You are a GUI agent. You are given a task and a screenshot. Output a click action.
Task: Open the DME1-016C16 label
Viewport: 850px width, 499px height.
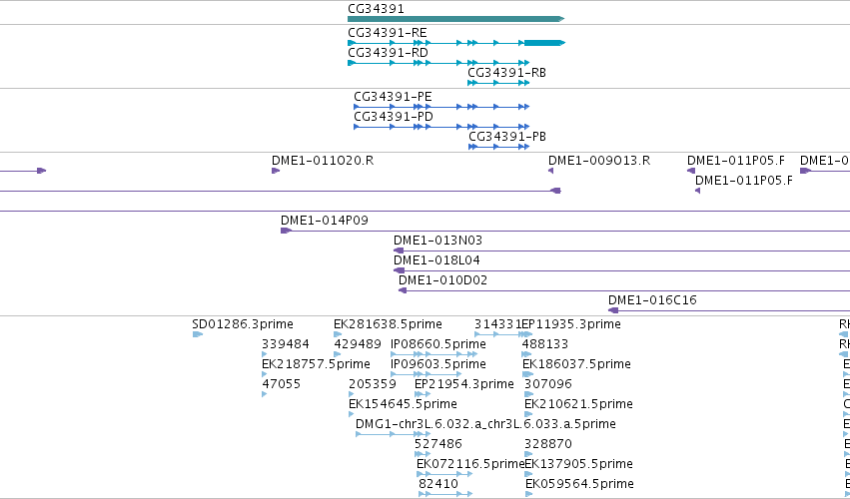tap(652, 300)
